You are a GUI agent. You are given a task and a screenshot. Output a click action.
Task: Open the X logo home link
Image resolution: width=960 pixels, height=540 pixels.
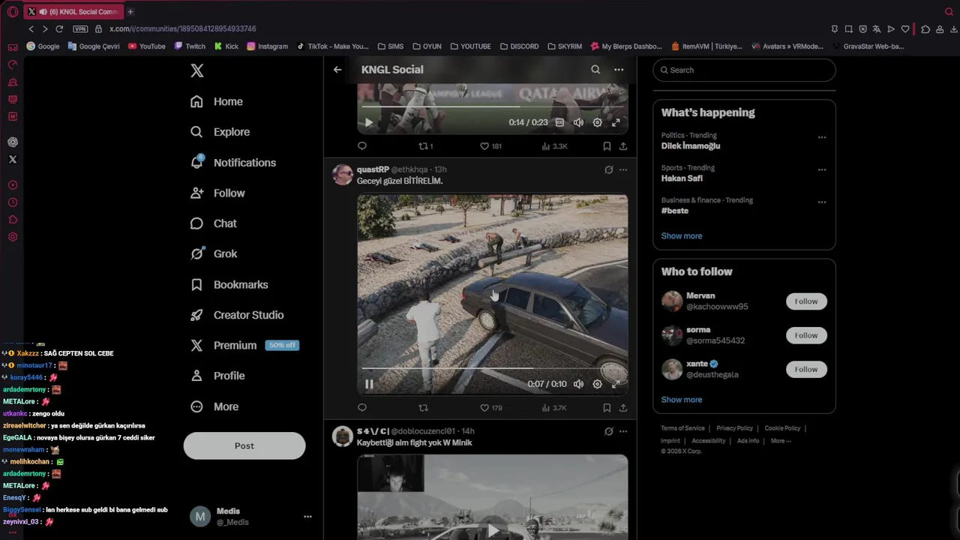(x=197, y=70)
